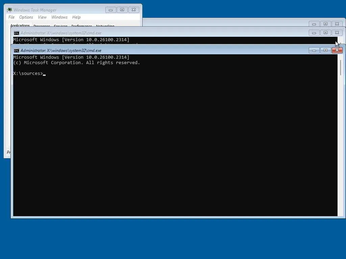Maximize the Windows Task Manager window

tap(122, 10)
